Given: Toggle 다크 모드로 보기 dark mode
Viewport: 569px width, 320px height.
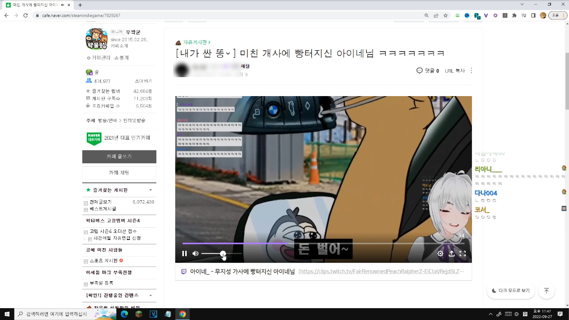Looking at the screenshot, I should tap(511, 291).
